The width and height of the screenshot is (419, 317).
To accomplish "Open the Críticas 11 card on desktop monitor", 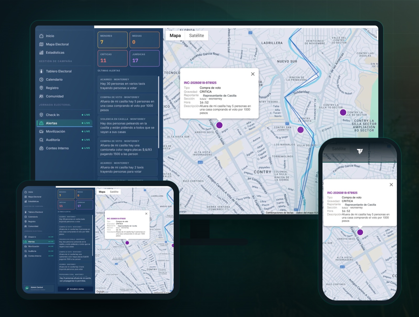I will click(113, 58).
